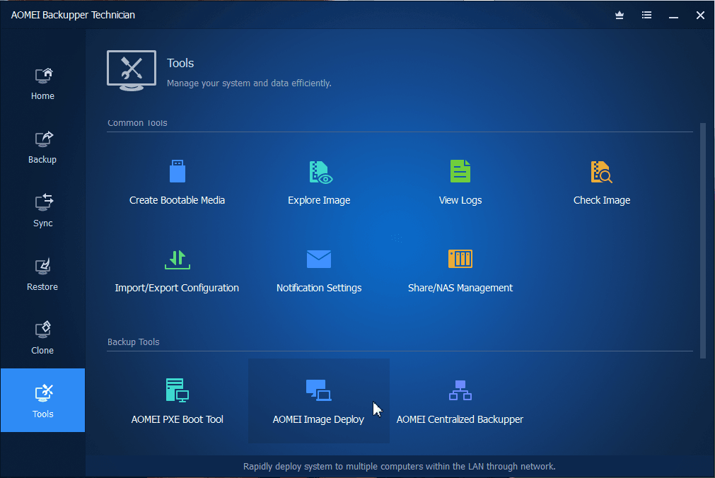Open AOMEI Centralized Backupper network icon
715x478 pixels.
click(x=460, y=390)
